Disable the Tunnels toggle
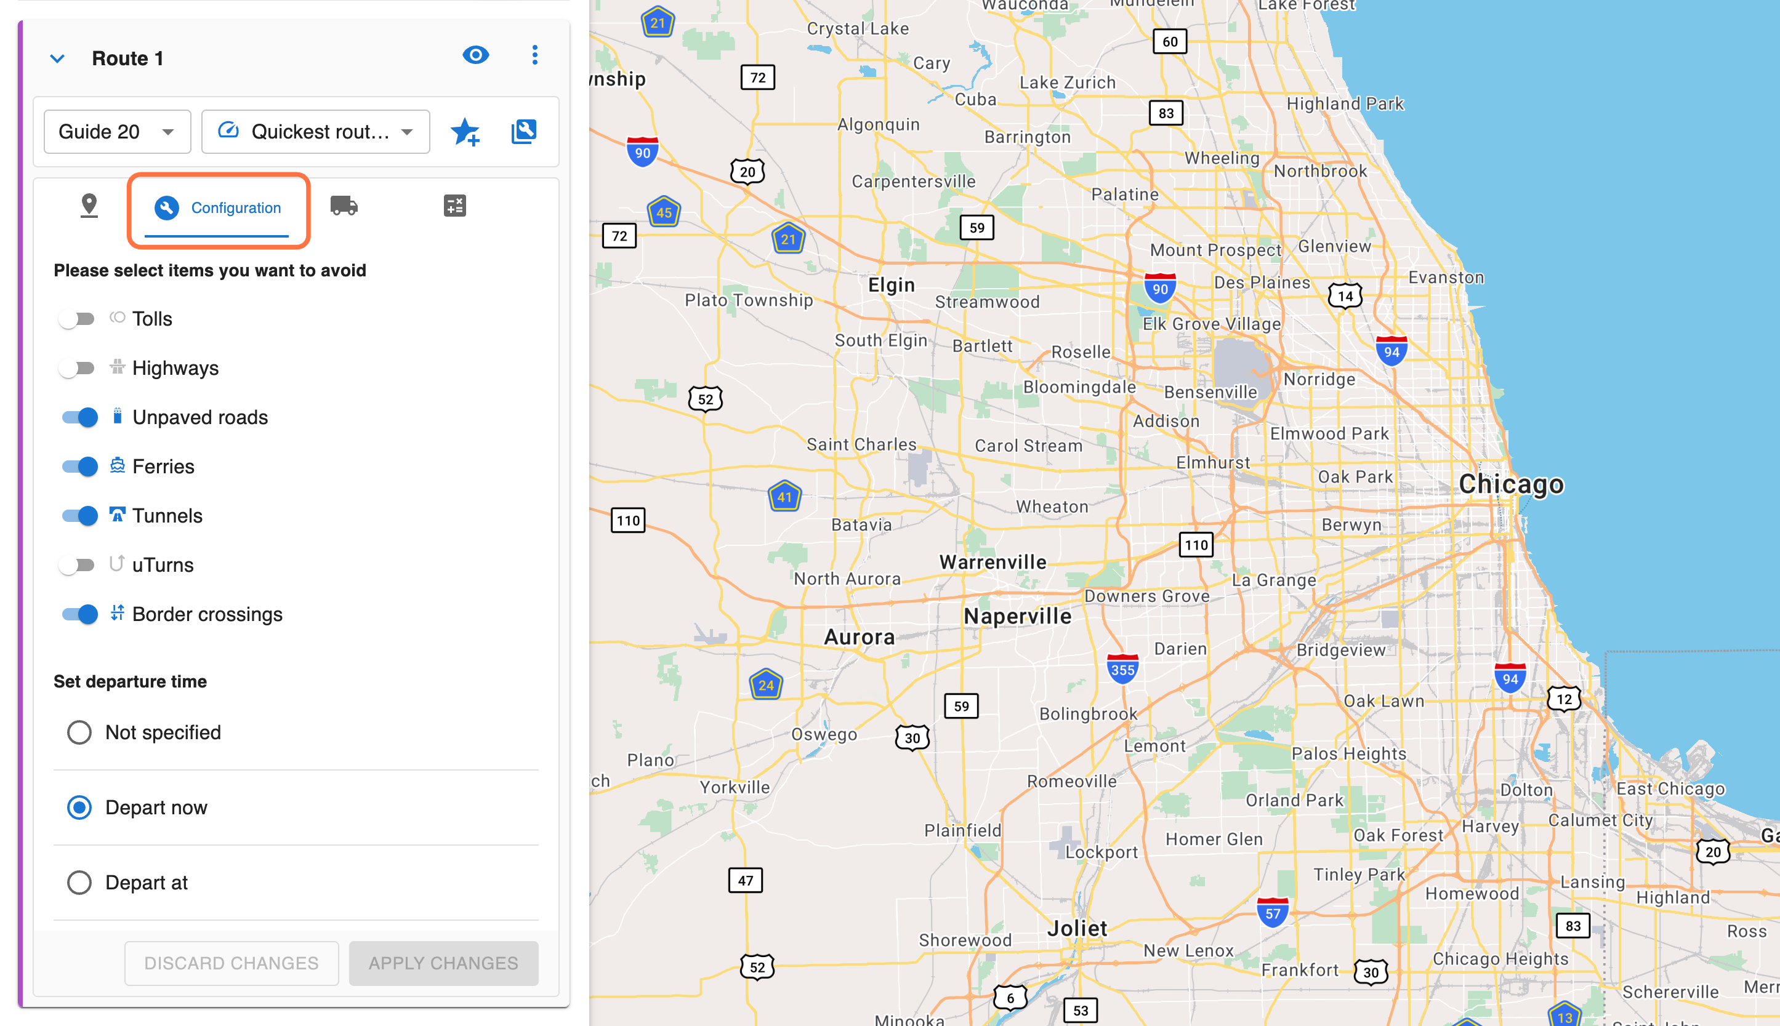 pyautogui.click(x=79, y=516)
